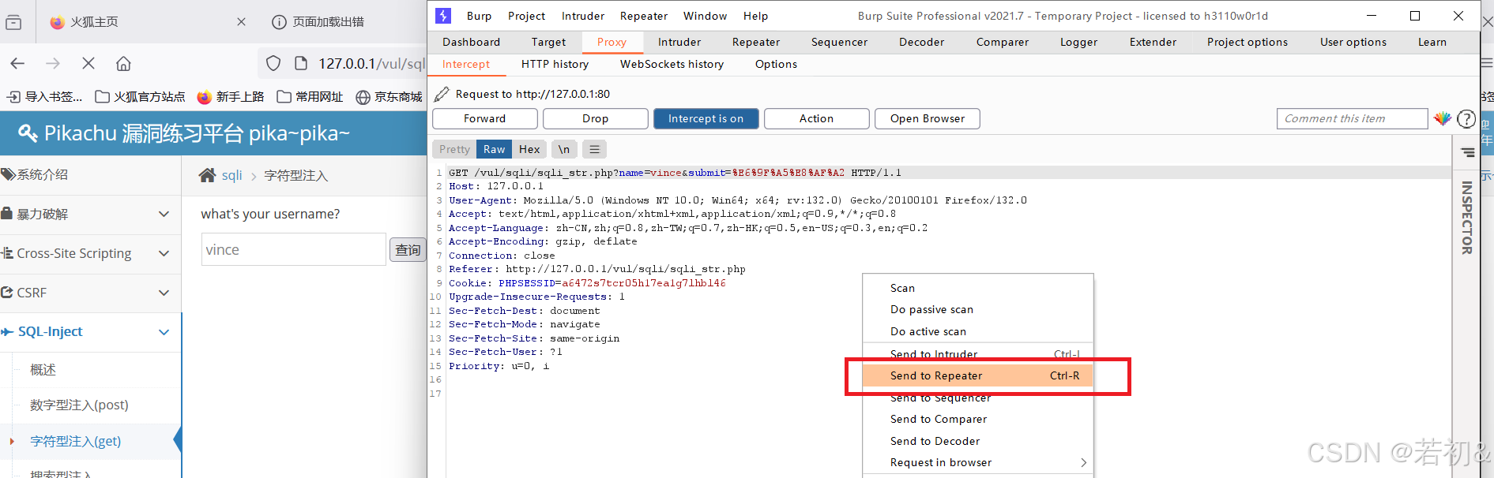The width and height of the screenshot is (1494, 478).
Task: Collapse SQL-Inject sidebar section
Action: click(x=90, y=332)
